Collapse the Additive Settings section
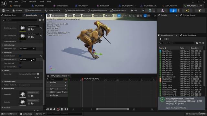The height and width of the screenshot is (116, 207). [x=2, y=45]
